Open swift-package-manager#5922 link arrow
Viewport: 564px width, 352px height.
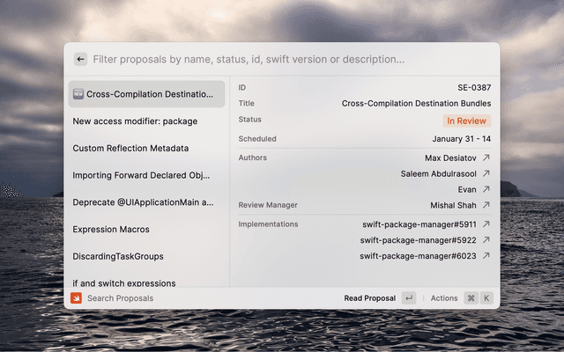(x=486, y=240)
